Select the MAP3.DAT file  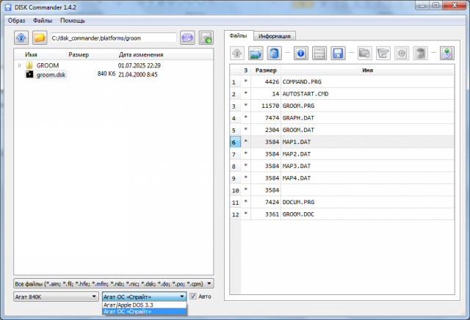pos(297,166)
